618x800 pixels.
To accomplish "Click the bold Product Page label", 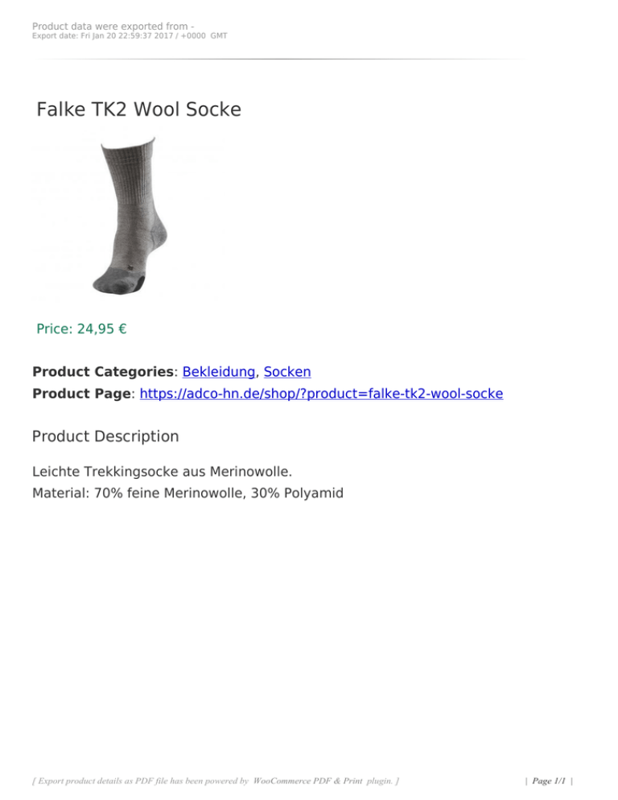I will pyautogui.click(x=81, y=394).
